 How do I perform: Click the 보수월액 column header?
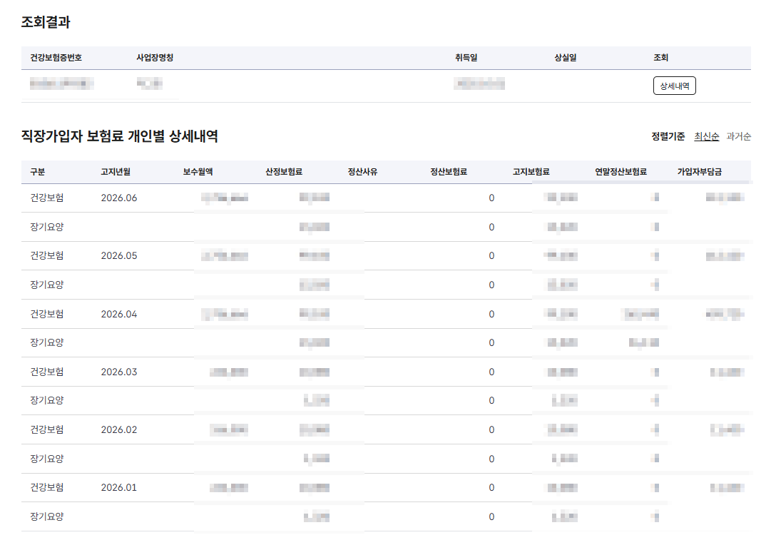pos(198,172)
